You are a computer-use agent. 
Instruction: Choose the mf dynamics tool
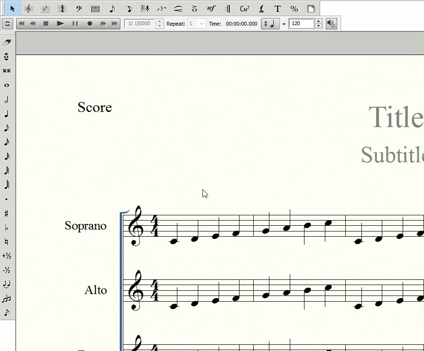point(211,9)
